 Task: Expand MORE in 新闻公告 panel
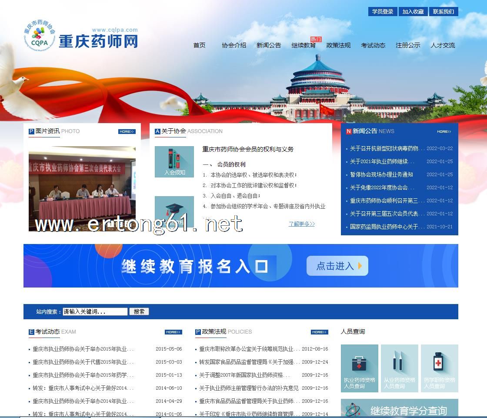(x=444, y=131)
